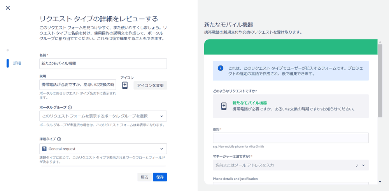Go to the previous step dot in sidebar

tap(7, 50)
